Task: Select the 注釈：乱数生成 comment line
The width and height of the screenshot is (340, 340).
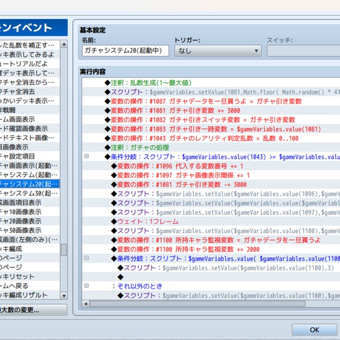Action: [150, 83]
